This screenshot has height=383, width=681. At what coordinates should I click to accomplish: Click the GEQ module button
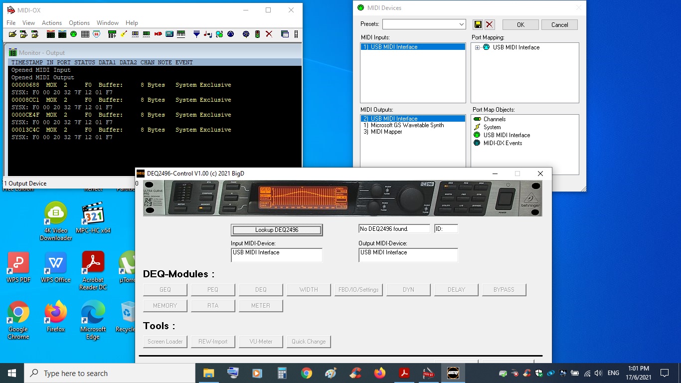pyautogui.click(x=165, y=290)
